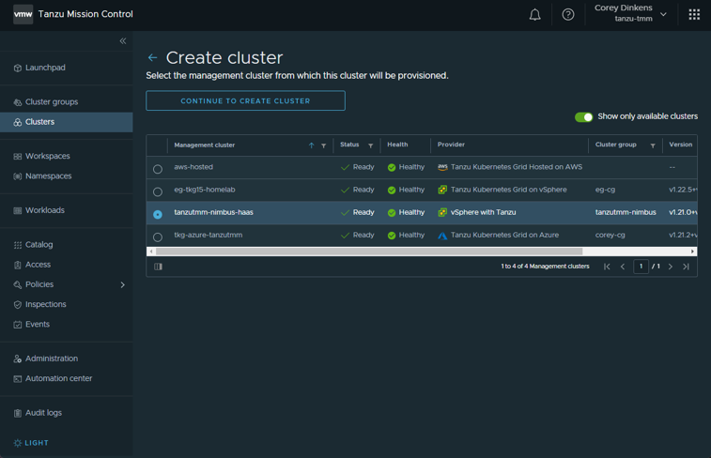The image size is (711, 458).
Task: Switch to LIGHT theme link
Action: coord(37,443)
